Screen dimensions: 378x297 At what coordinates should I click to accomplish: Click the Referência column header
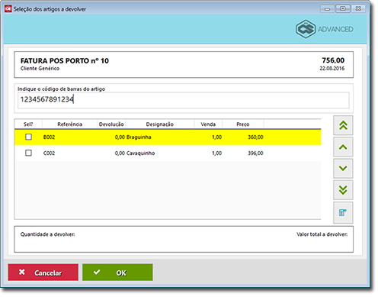tap(70, 124)
